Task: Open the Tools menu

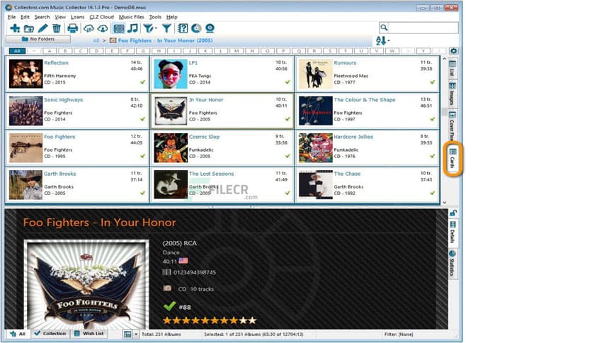Action: click(x=155, y=17)
